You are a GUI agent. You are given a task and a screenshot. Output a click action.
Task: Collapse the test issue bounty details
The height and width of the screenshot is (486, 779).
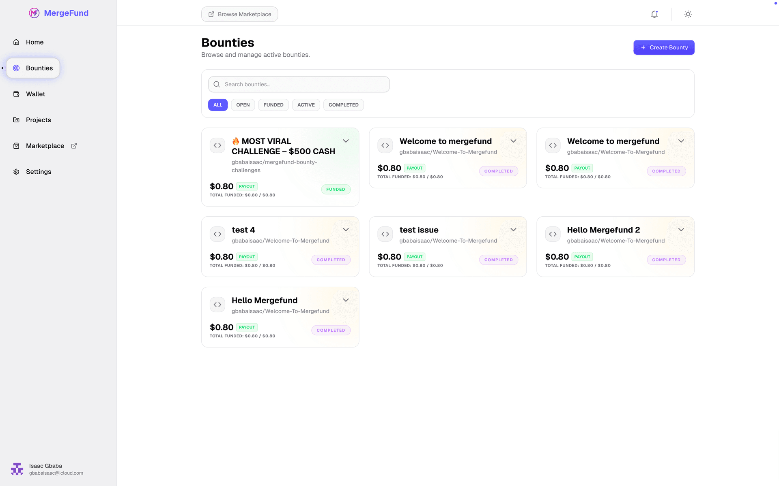(x=513, y=229)
